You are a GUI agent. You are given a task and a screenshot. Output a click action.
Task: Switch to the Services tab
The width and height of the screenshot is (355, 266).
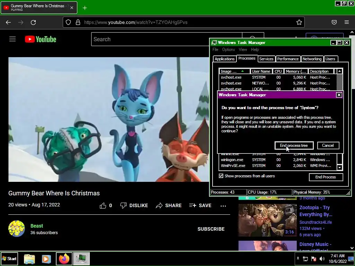(266, 59)
